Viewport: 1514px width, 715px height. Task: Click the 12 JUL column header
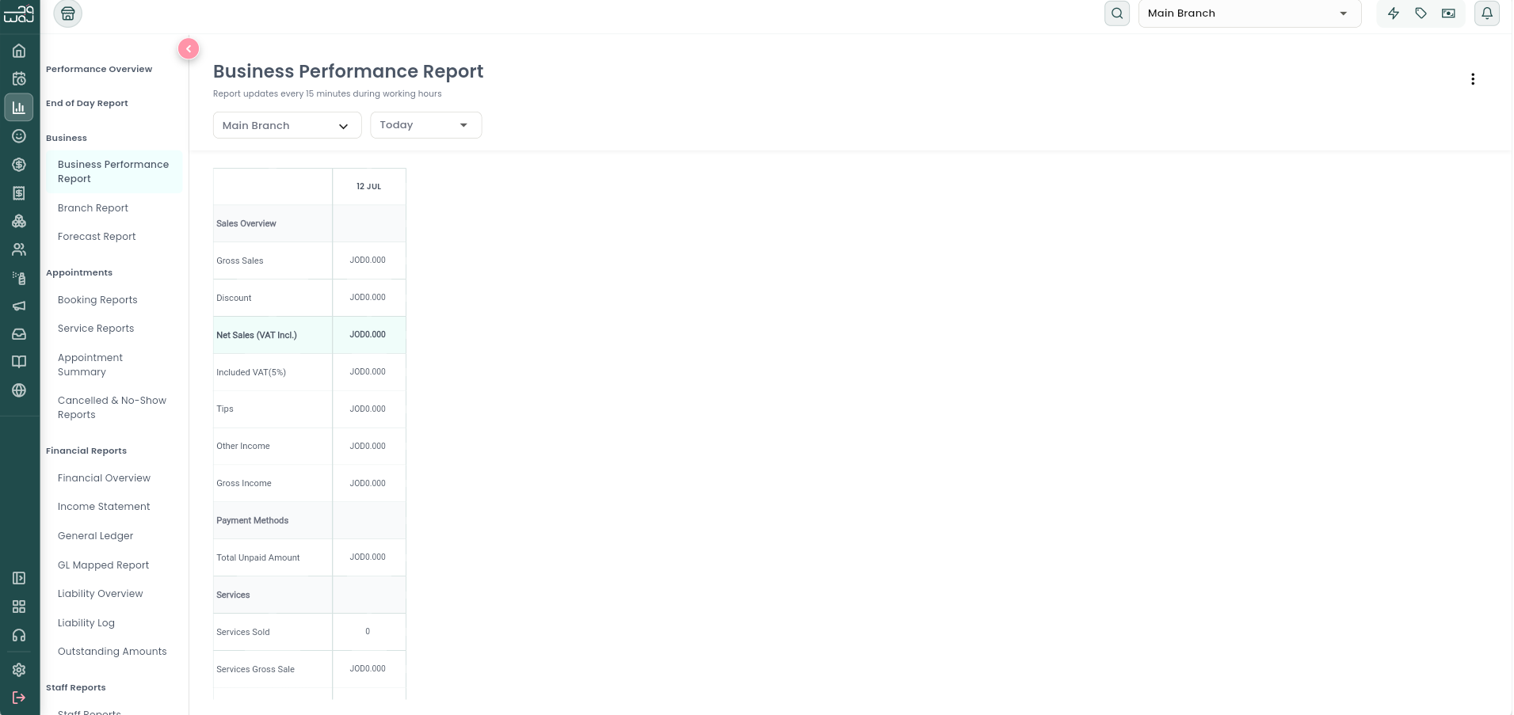(368, 187)
